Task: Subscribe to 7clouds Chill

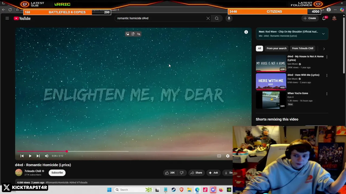Action: click(x=57, y=173)
